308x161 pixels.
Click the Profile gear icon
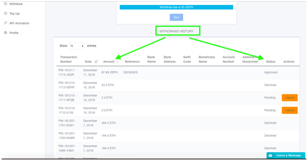(x=5, y=33)
